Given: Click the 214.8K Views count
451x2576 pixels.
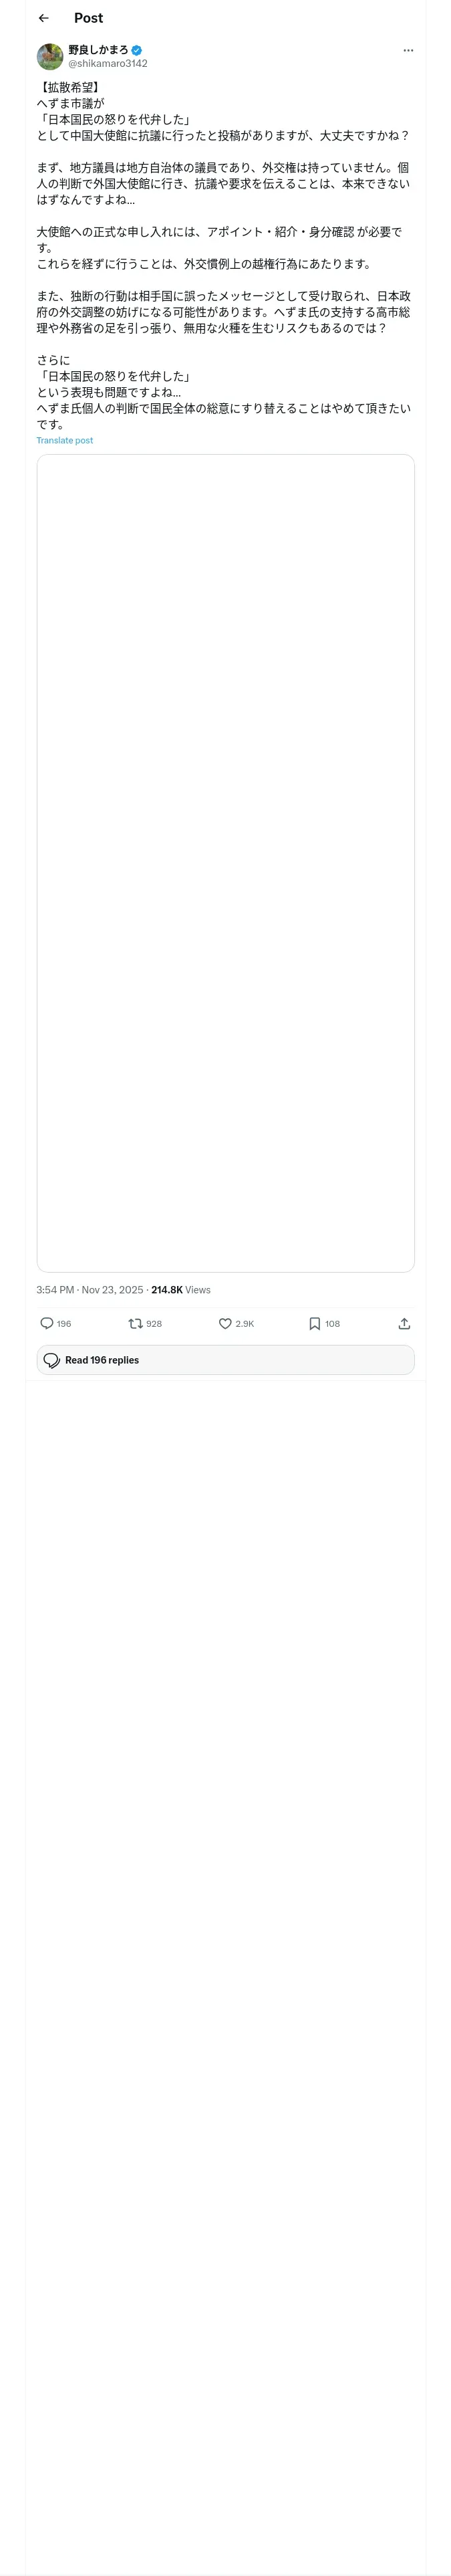Looking at the screenshot, I should pos(181,1289).
